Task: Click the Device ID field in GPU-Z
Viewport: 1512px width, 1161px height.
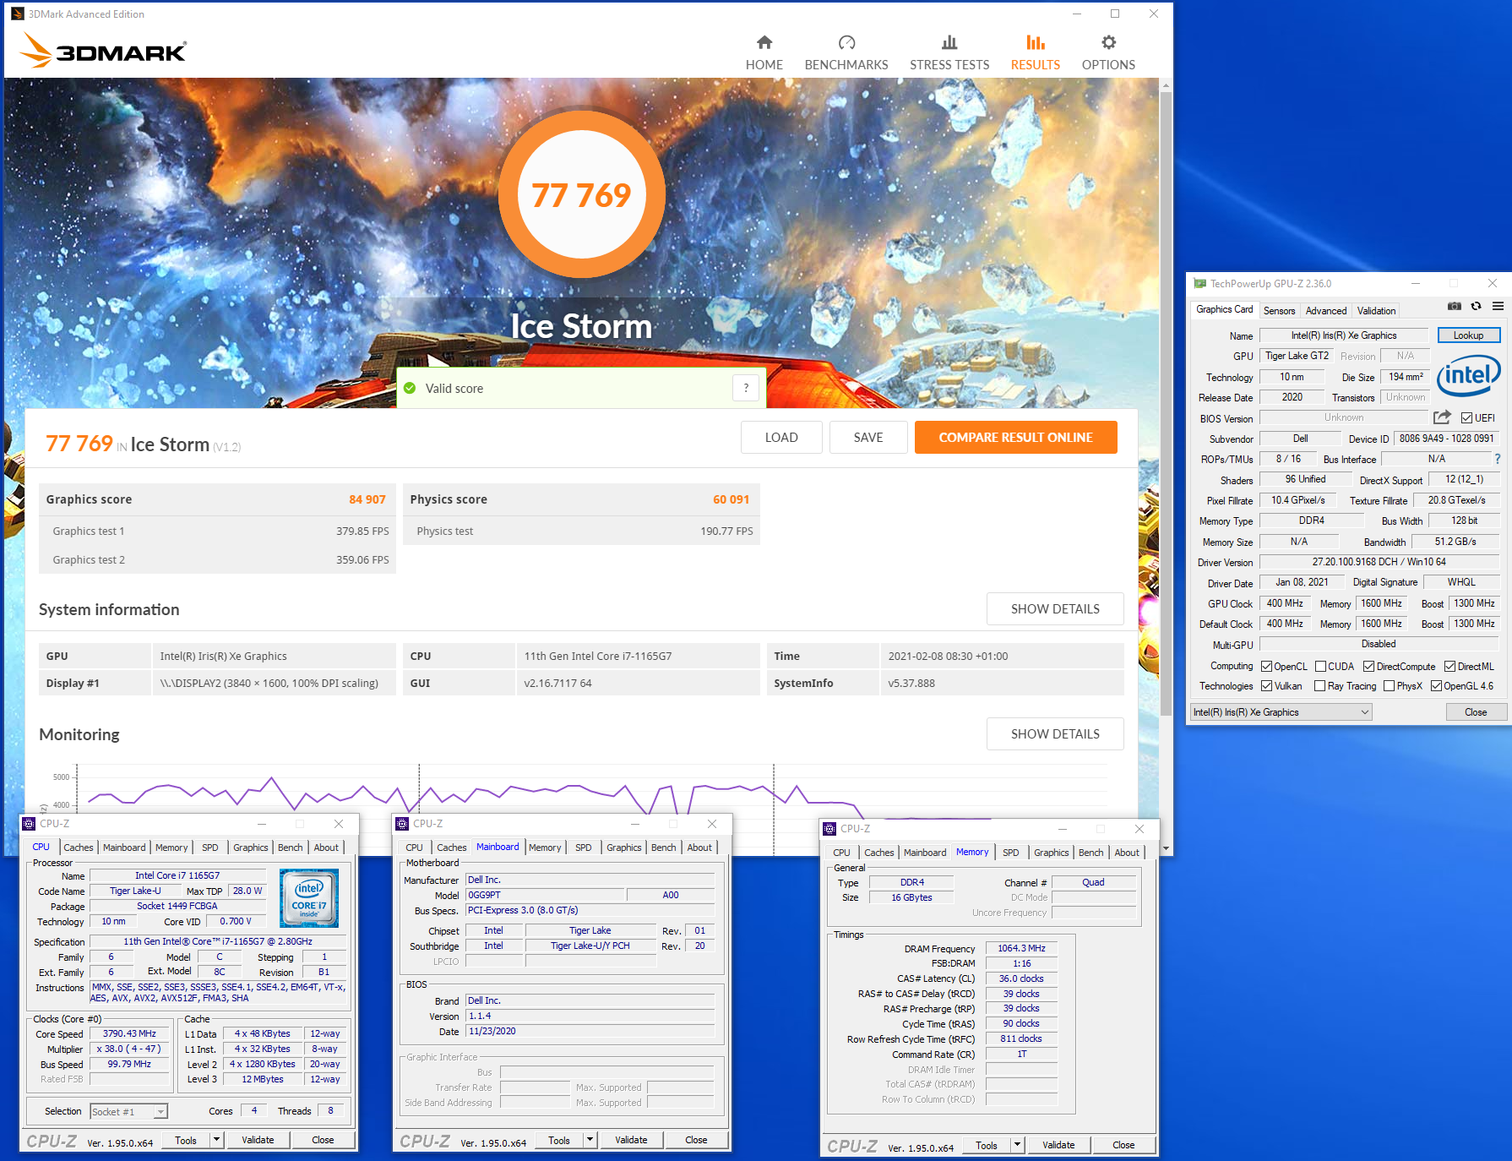Action: click(x=1446, y=439)
